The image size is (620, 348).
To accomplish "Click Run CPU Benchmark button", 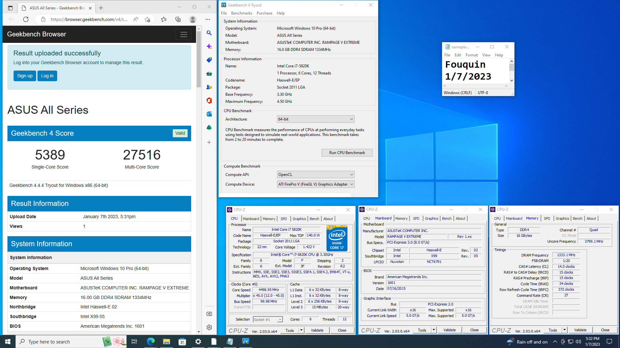I will click(347, 153).
